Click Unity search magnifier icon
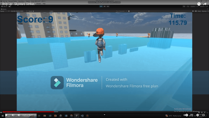 [x=188, y=6]
